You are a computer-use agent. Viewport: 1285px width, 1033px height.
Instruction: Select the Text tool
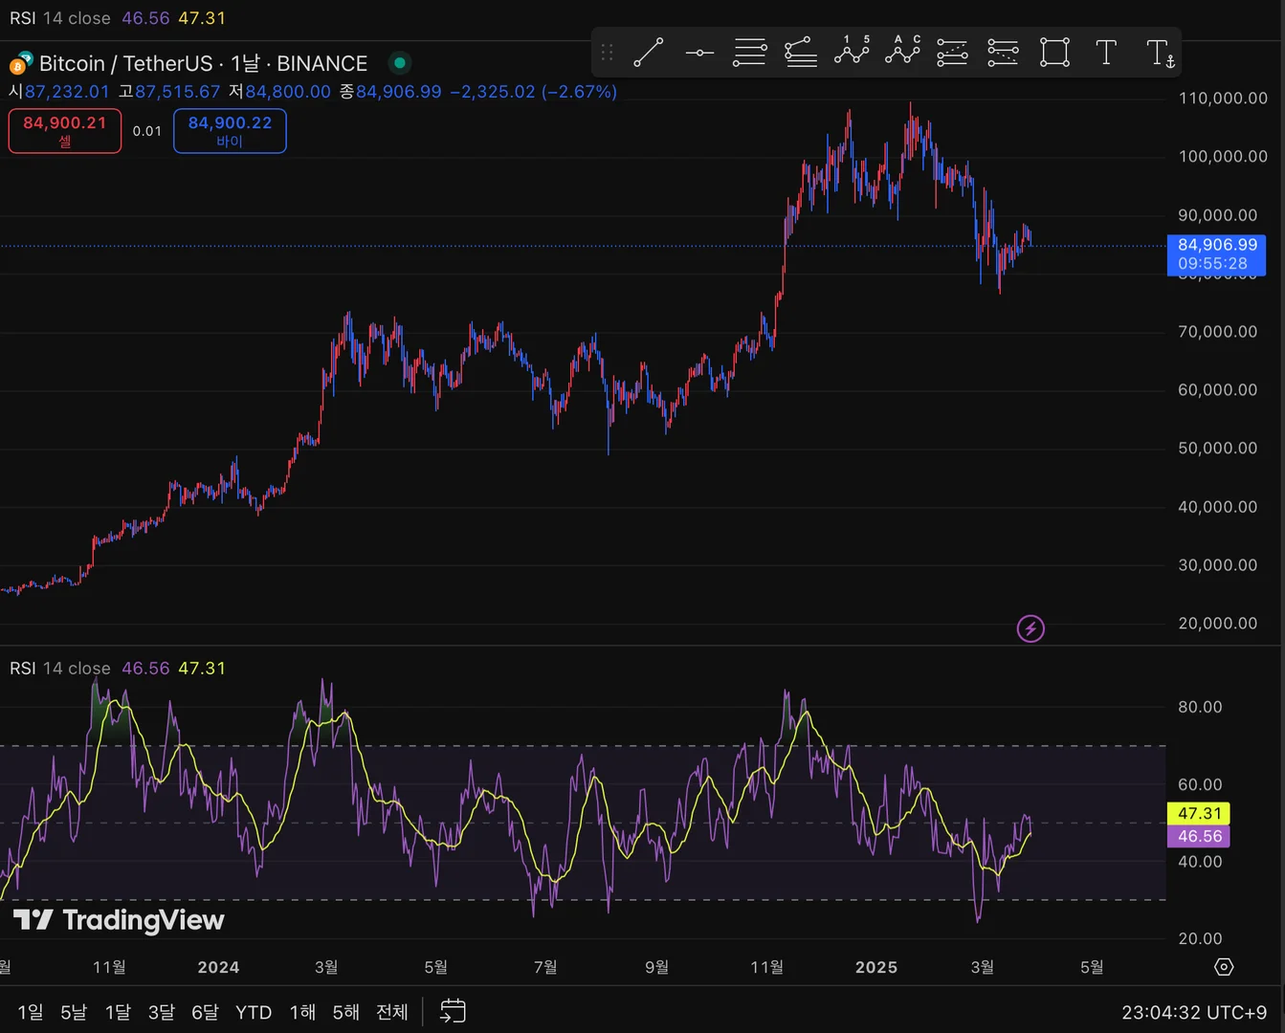tap(1106, 53)
